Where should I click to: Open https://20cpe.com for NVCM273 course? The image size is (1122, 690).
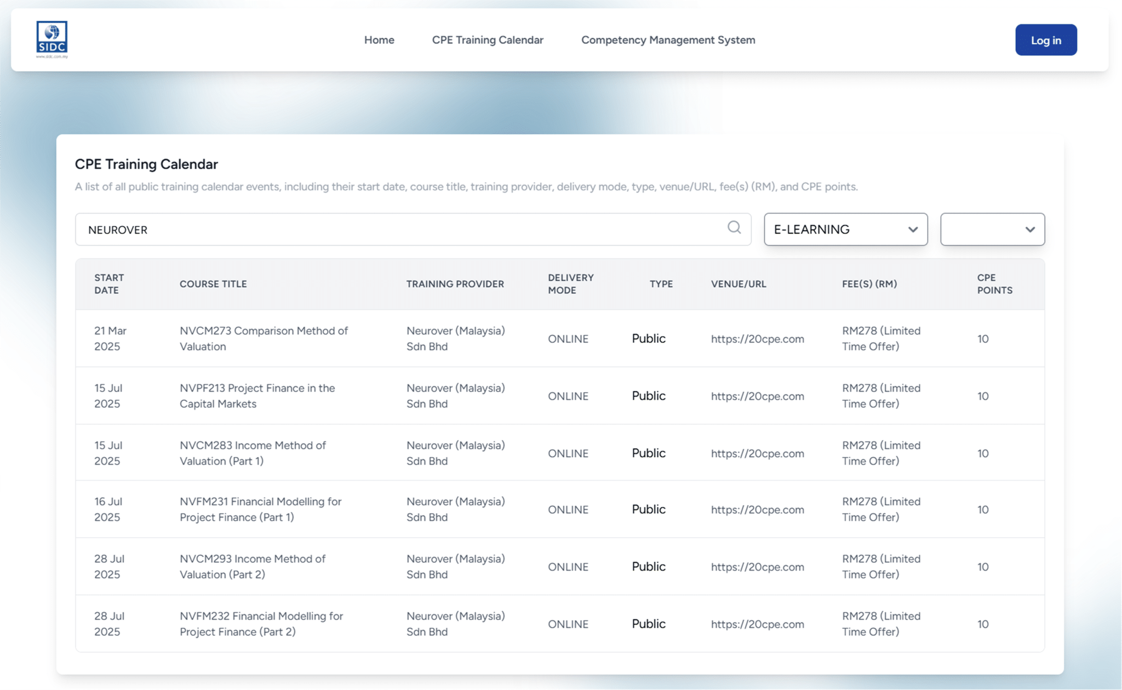point(757,338)
